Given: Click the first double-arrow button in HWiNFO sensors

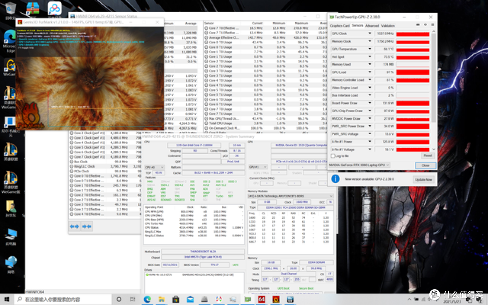Looking at the screenshot, I should tap(74, 226).
